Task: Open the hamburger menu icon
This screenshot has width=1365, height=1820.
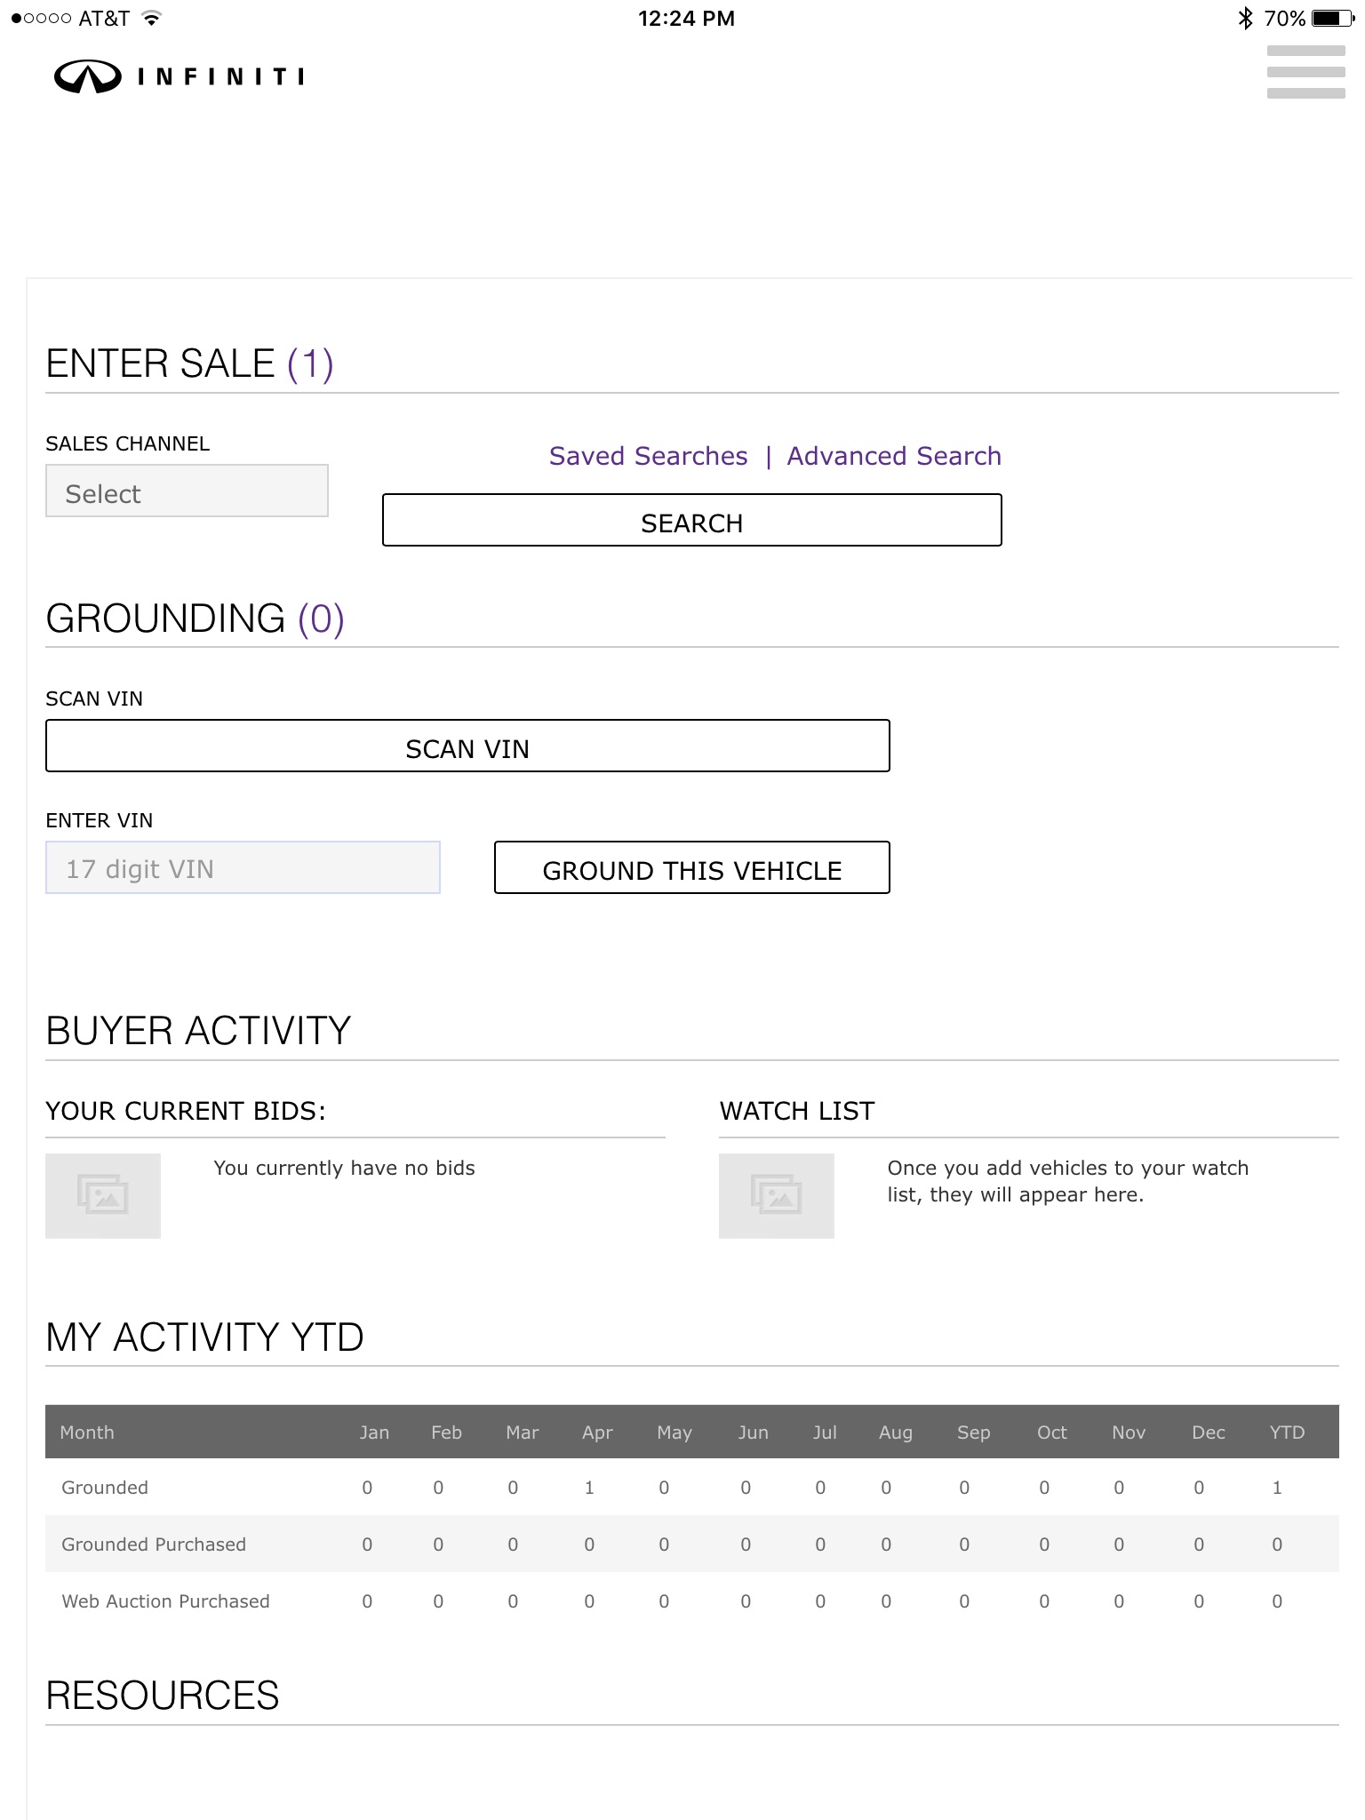Action: [1305, 72]
